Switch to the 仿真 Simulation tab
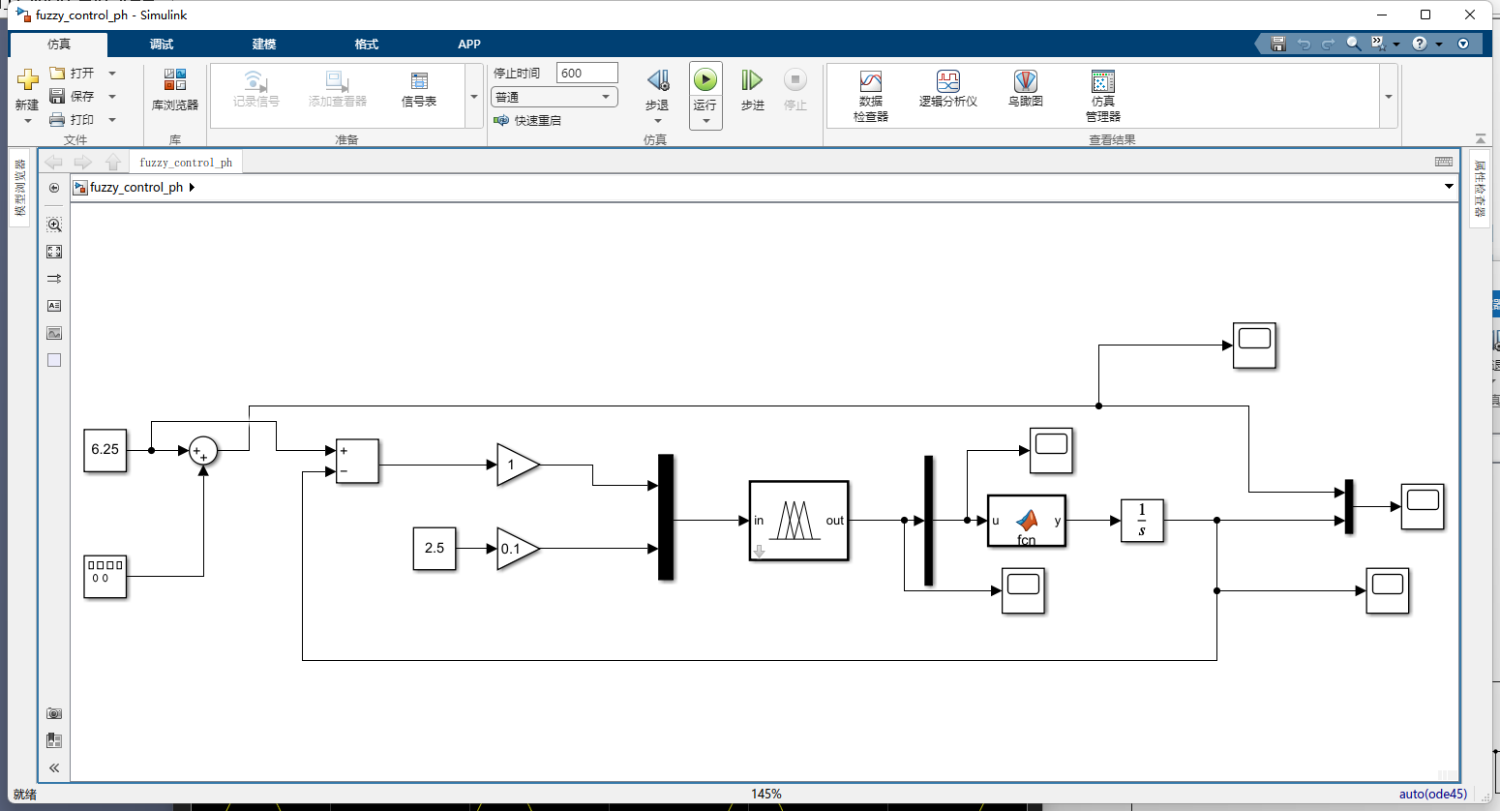Screen dimensions: 1500x811 59,44
